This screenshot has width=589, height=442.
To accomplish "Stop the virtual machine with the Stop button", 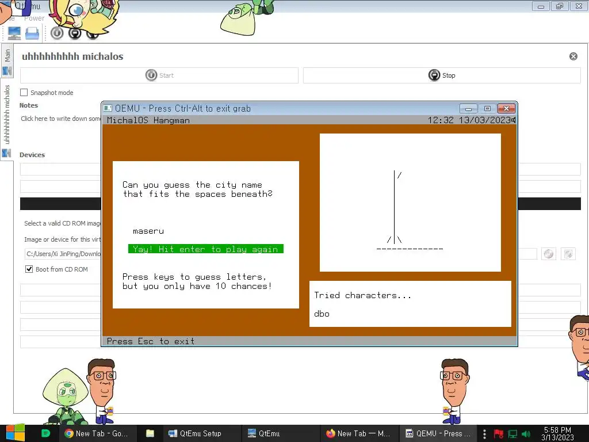I will coord(442,75).
